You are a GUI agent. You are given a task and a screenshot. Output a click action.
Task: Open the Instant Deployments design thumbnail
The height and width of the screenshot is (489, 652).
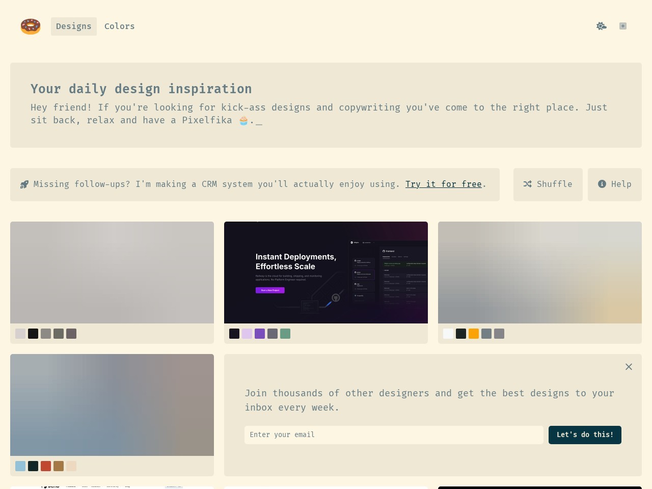coord(326,273)
